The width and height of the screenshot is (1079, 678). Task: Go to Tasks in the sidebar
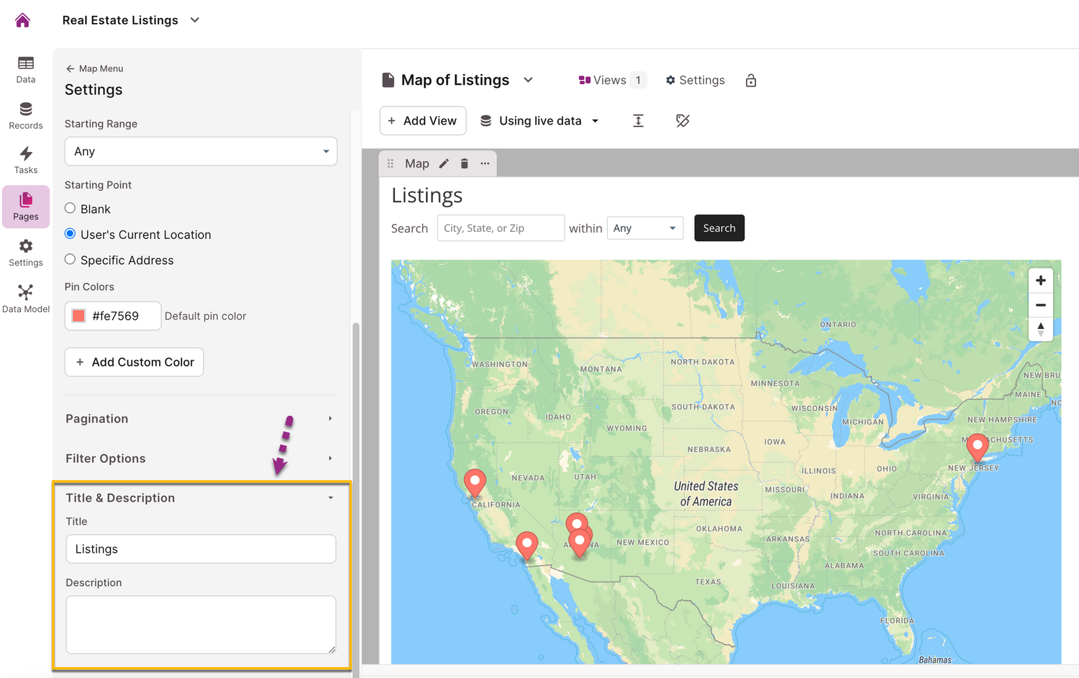coord(26,160)
